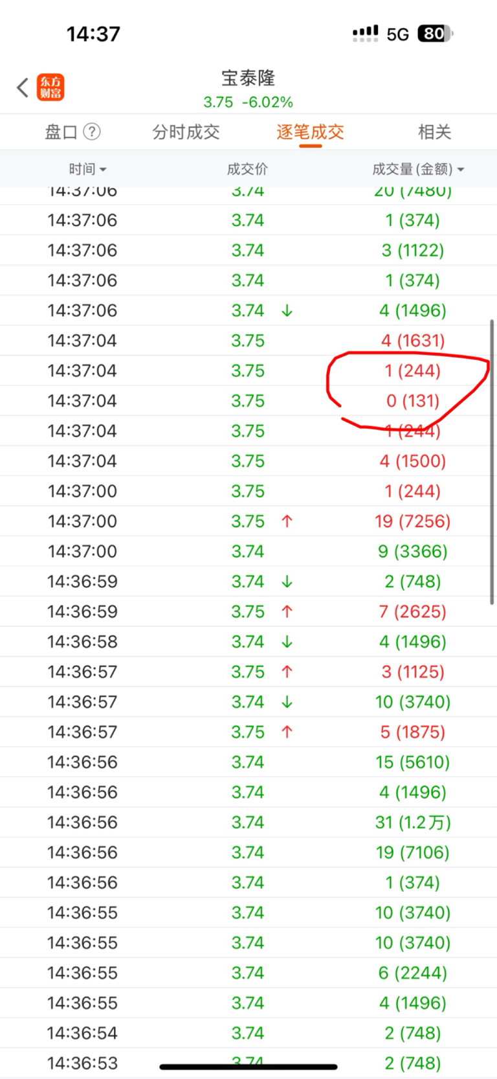This screenshot has height=1079, width=497.
Task: Tap the 3.75 price in the 4 (1631) row
Action: coord(248,341)
